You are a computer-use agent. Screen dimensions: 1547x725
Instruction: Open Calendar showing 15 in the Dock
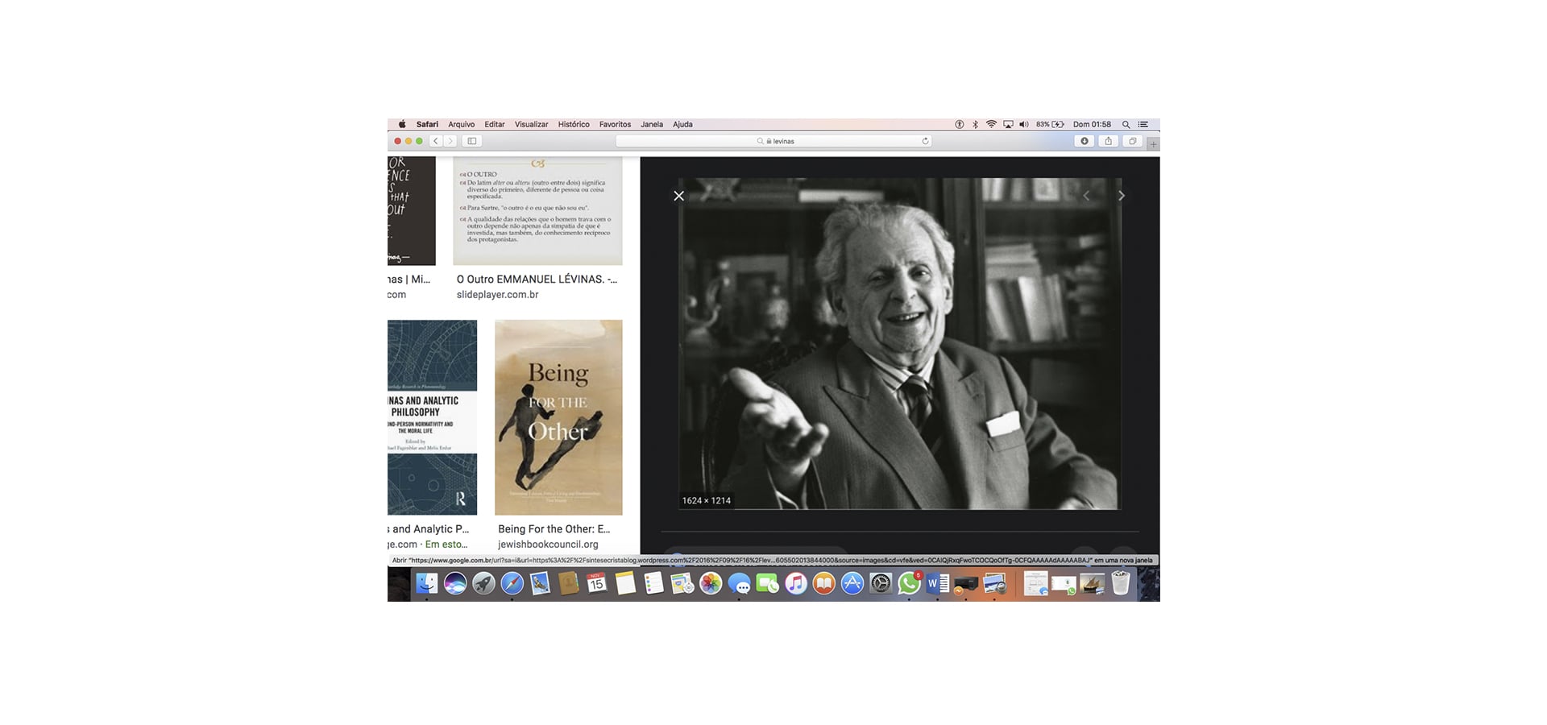pyautogui.click(x=597, y=583)
